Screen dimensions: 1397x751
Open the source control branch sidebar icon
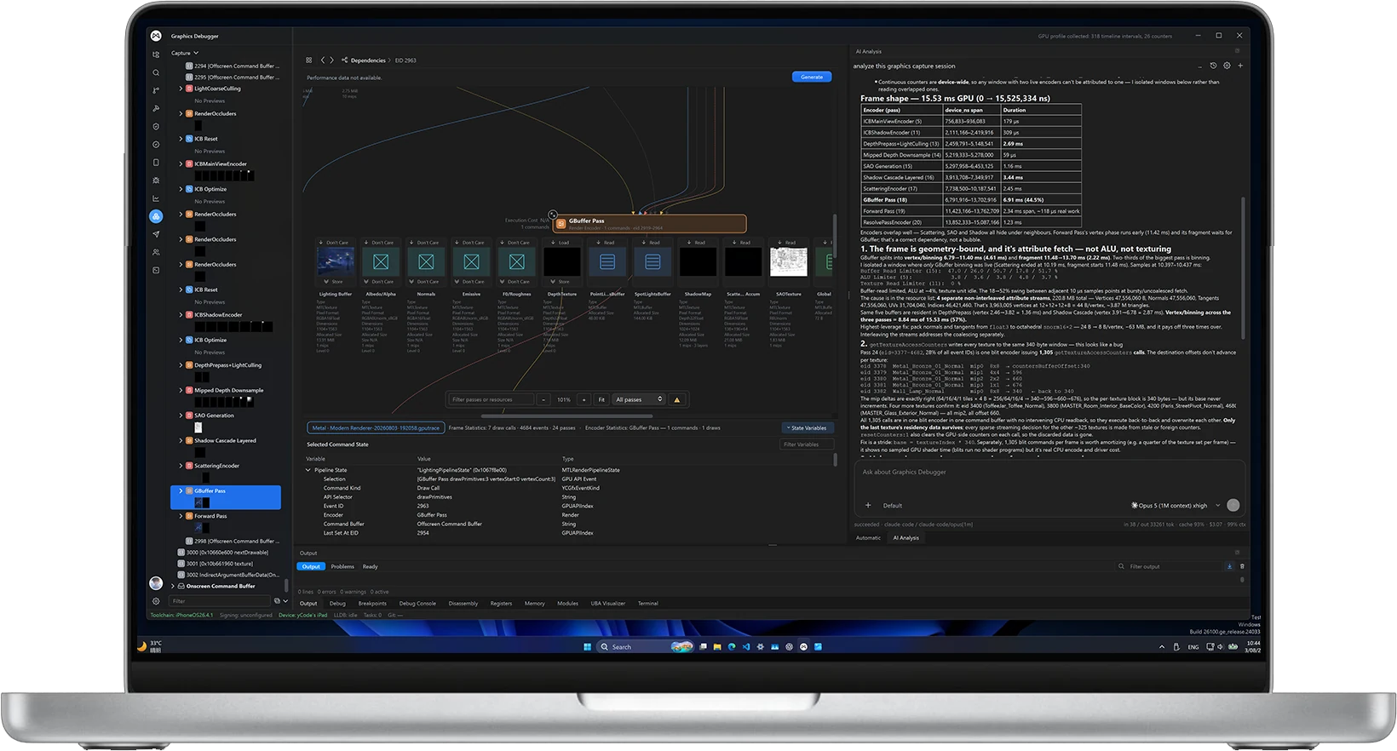tap(156, 90)
